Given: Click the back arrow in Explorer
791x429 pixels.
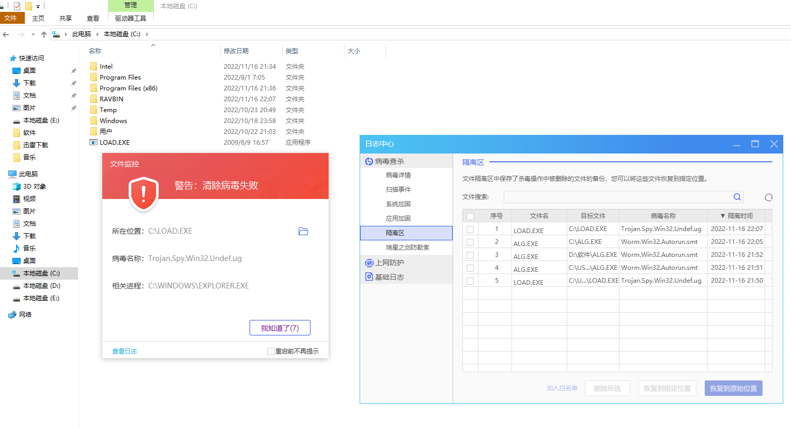Looking at the screenshot, I should (6, 35).
